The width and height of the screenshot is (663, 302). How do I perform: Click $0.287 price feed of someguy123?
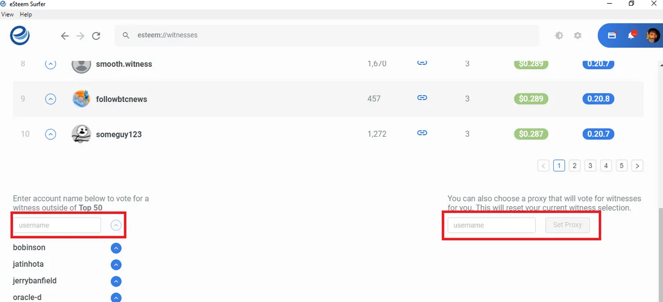point(531,134)
